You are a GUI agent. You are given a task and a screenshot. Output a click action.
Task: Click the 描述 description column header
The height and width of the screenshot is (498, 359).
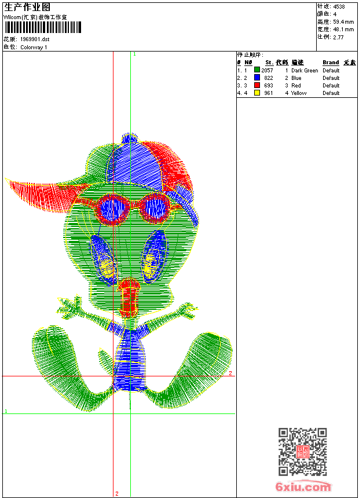tap(298, 63)
